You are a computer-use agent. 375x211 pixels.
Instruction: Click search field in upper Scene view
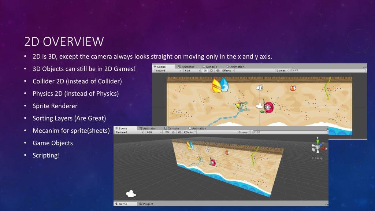tap(328, 71)
